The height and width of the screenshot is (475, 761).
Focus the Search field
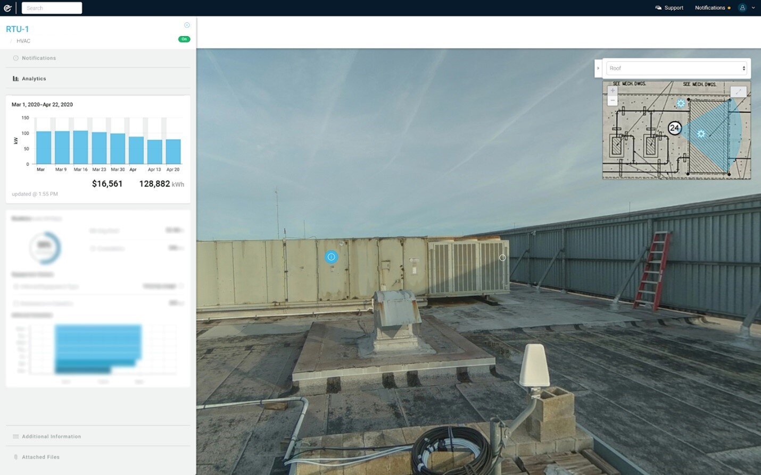[x=52, y=8]
